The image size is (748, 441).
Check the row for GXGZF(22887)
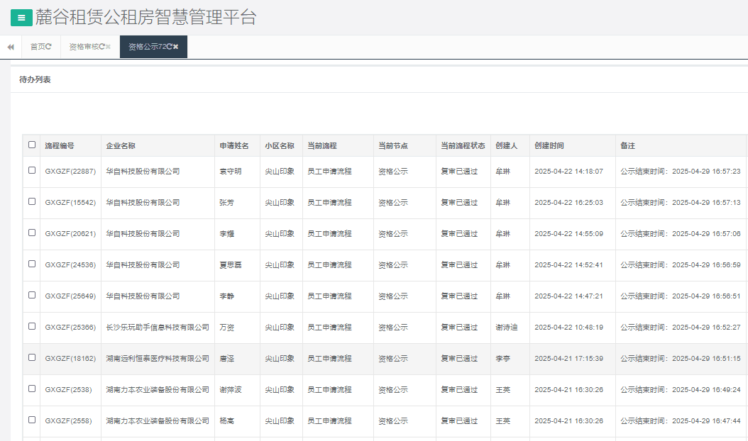tap(32, 170)
